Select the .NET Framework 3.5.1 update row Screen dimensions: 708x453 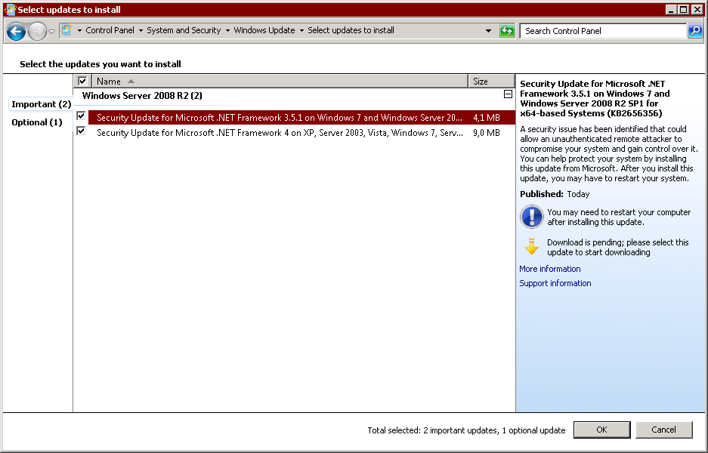(301, 117)
